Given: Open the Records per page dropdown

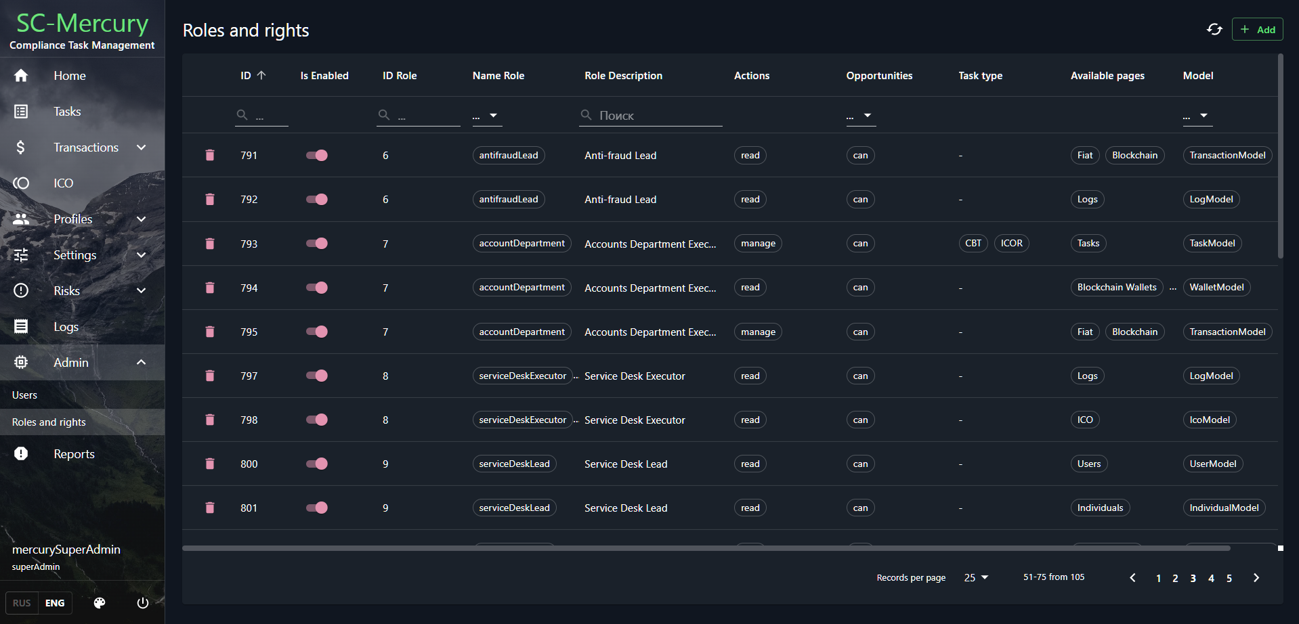Looking at the screenshot, I should click(x=976, y=578).
